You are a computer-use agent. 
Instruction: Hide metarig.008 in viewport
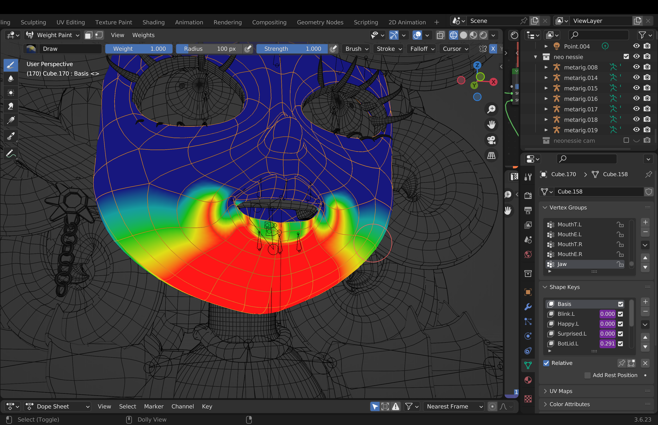point(636,67)
